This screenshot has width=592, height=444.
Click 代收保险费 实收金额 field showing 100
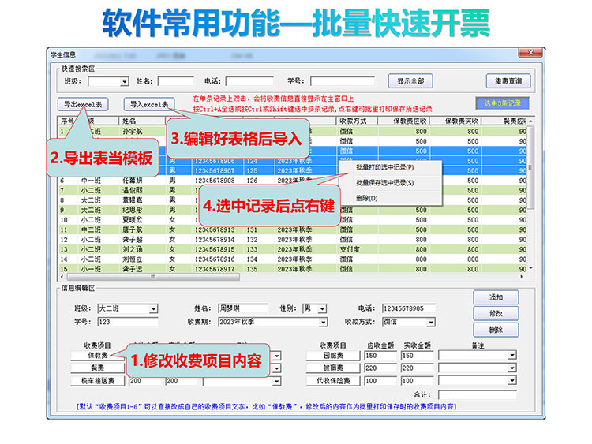417,381
